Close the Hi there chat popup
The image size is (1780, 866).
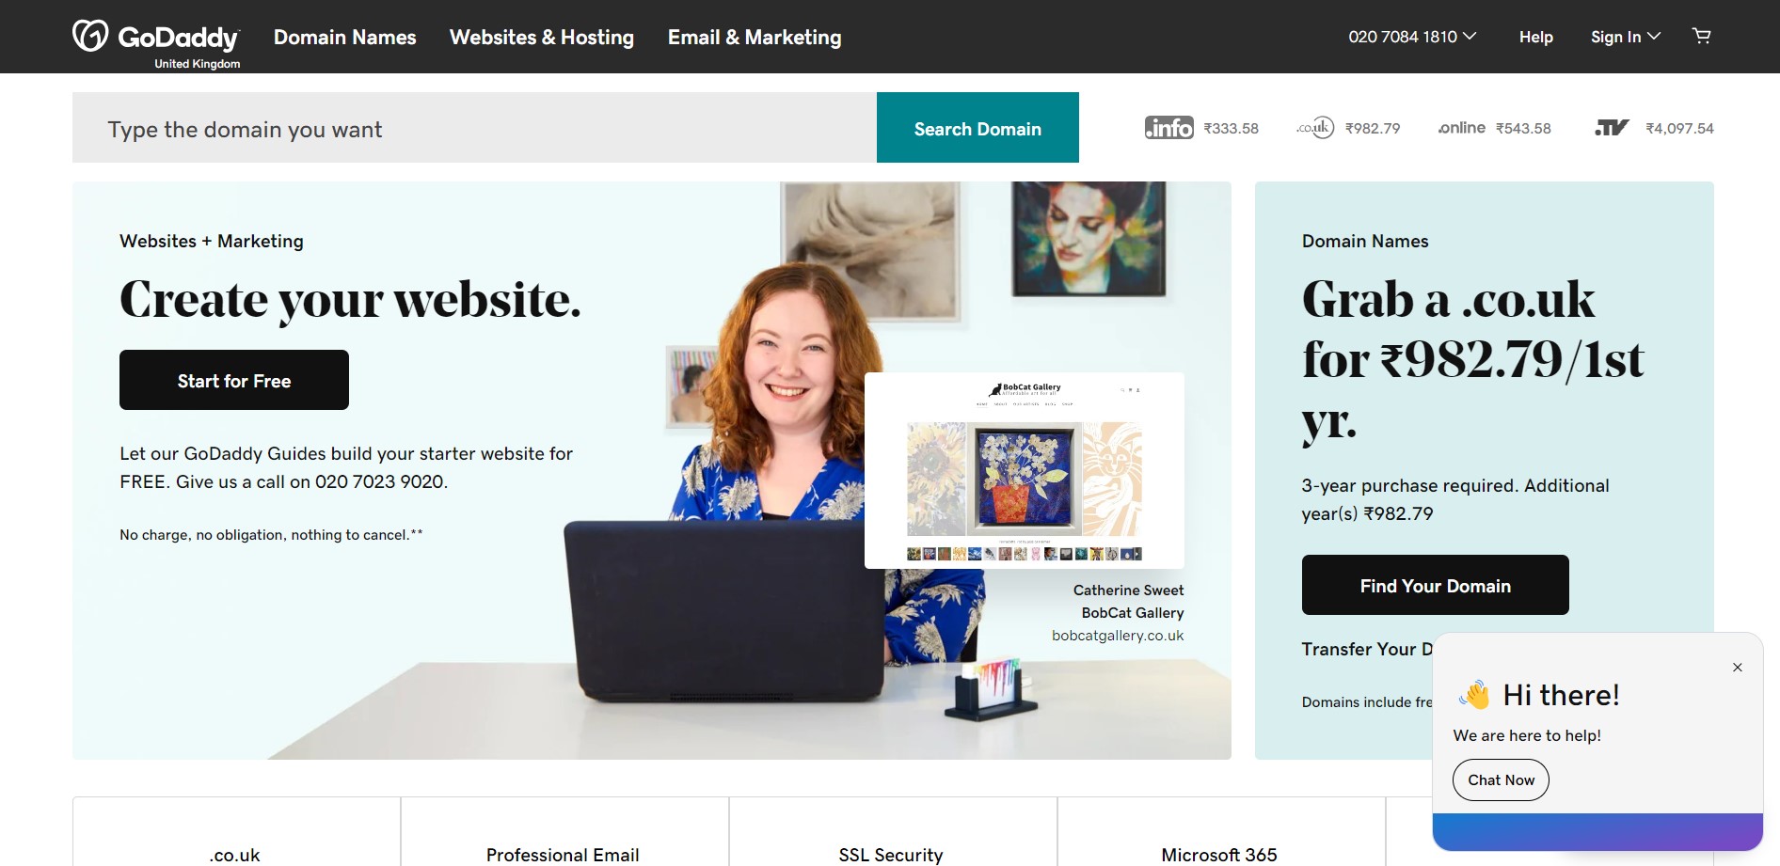1738,668
